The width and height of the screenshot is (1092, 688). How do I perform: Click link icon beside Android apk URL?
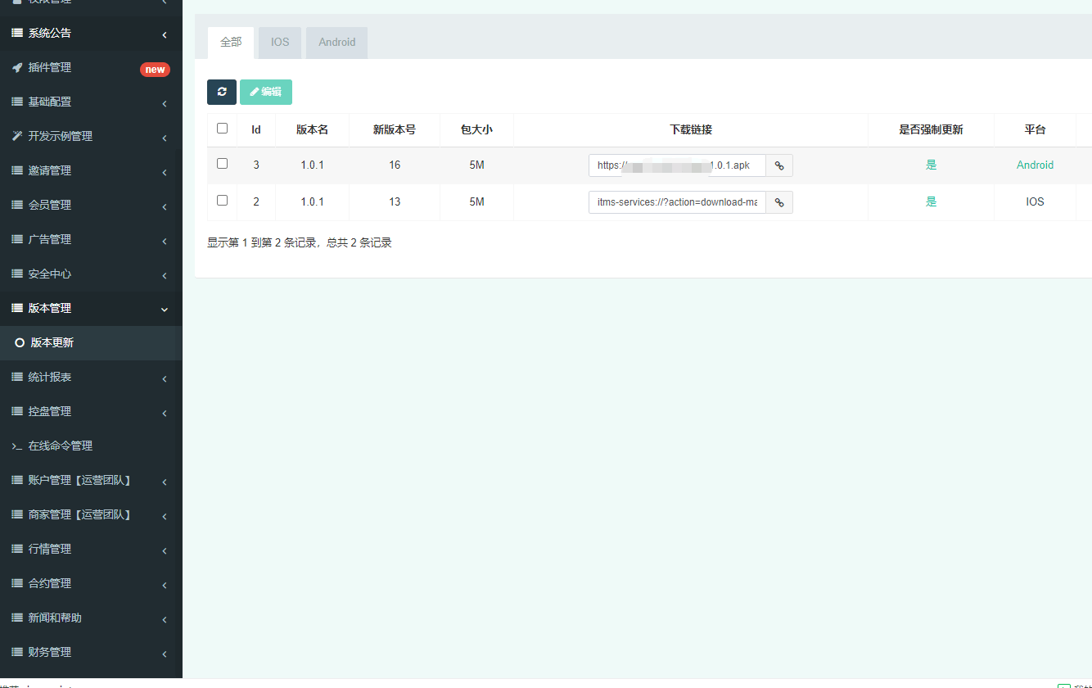[x=779, y=165]
